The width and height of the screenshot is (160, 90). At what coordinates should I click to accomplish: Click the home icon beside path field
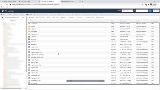pyautogui.click(x=2, y=17)
